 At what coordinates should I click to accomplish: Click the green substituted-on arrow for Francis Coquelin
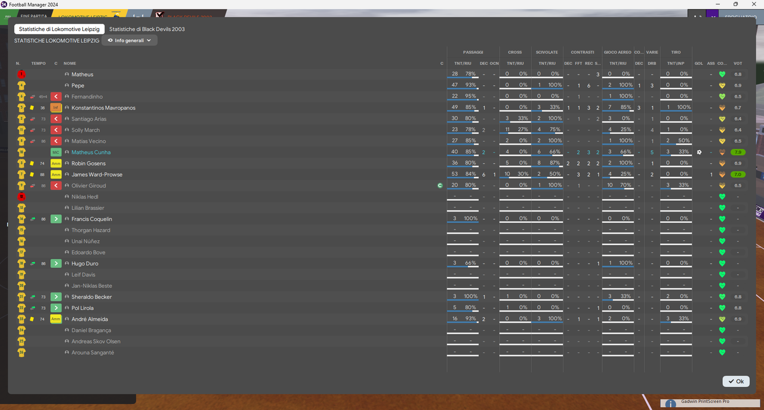tap(56, 219)
